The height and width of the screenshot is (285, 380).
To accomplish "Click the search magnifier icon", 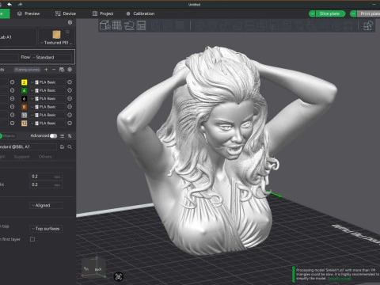I will pos(70,146).
